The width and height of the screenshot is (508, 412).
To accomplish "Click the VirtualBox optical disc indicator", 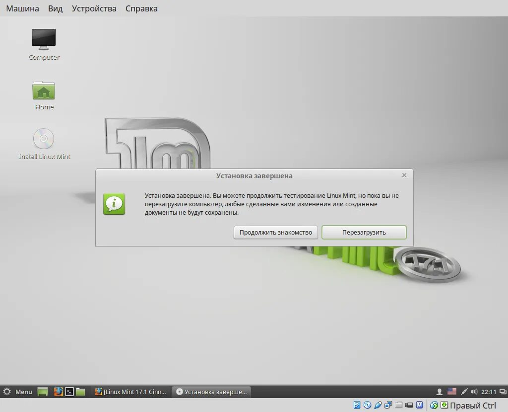I will (367, 405).
